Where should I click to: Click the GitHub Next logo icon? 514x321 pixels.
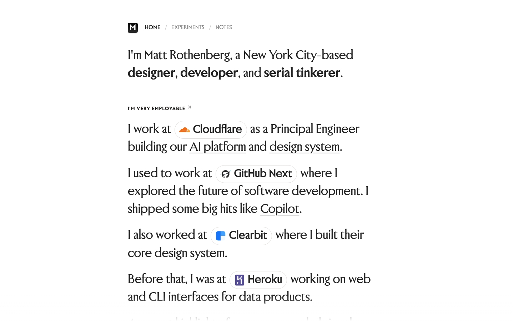click(x=226, y=174)
